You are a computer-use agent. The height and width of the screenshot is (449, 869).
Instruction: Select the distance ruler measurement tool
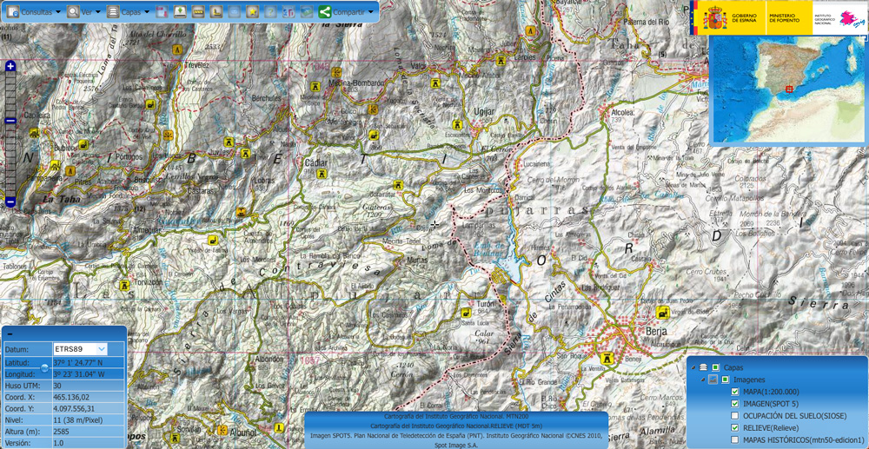click(x=198, y=11)
